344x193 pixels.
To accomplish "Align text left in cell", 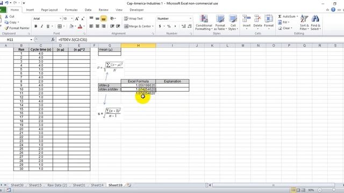I will click(91, 26).
